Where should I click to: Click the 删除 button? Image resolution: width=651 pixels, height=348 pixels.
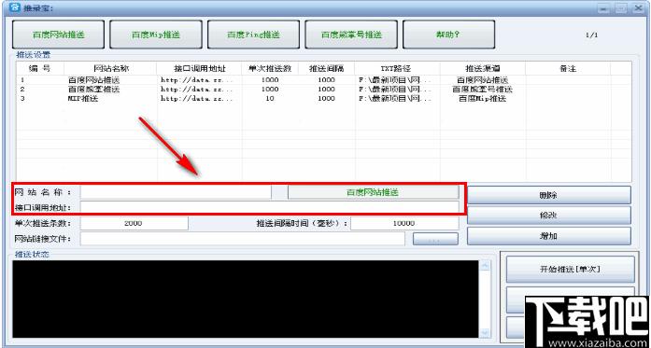549,195
